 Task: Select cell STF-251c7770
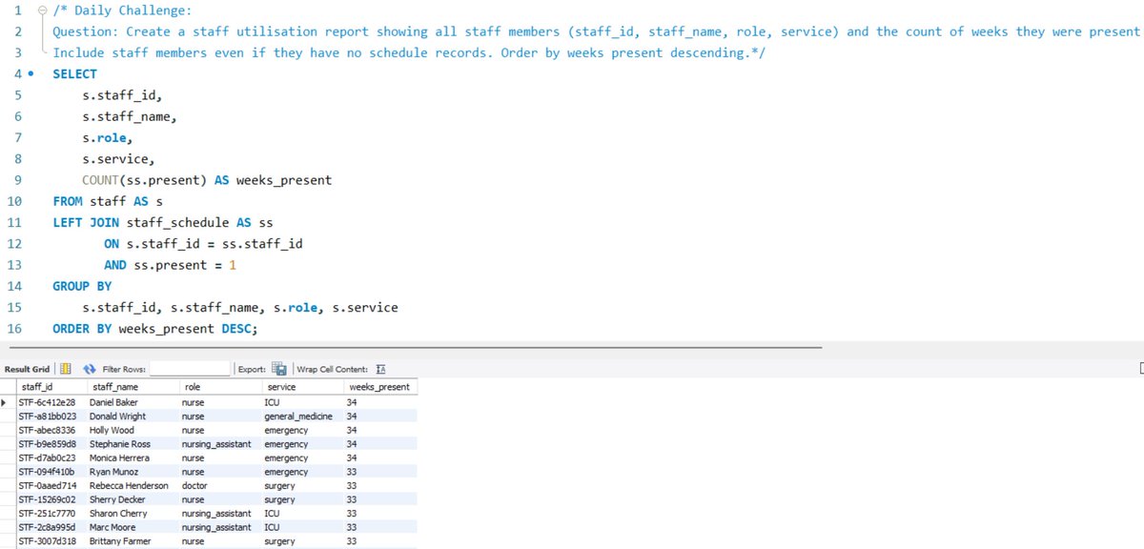(51, 513)
